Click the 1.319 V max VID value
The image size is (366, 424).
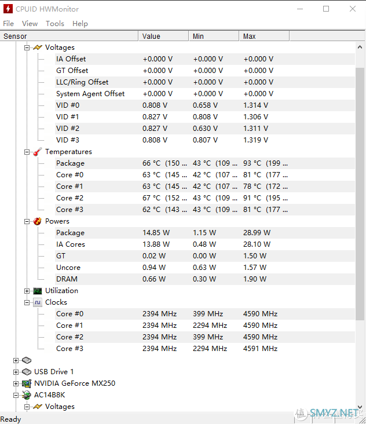pos(256,140)
